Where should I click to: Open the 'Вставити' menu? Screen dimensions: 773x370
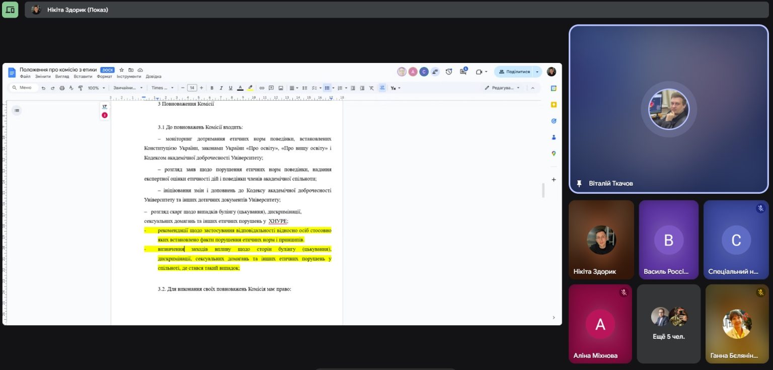point(83,77)
